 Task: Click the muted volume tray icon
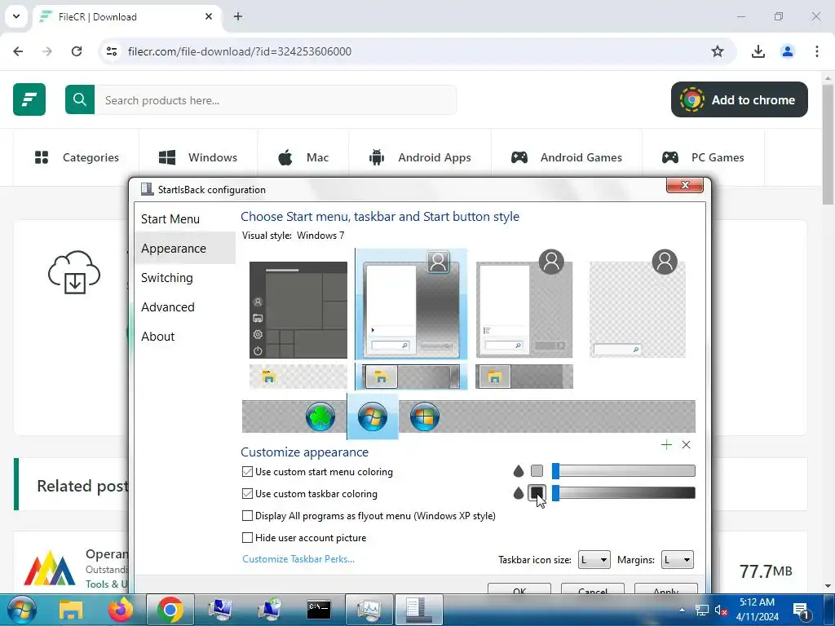pos(721,611)
